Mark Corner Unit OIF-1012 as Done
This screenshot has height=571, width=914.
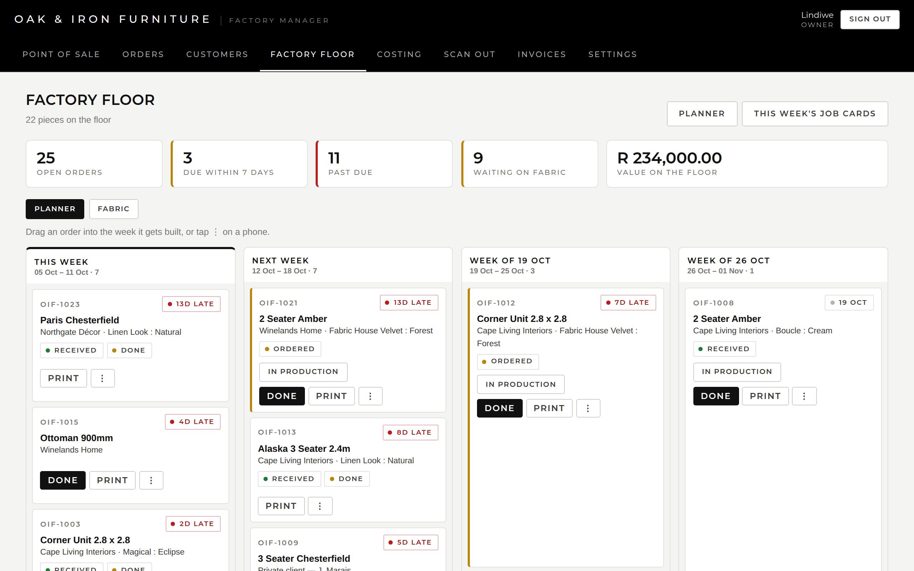click(x=499, y=408)
